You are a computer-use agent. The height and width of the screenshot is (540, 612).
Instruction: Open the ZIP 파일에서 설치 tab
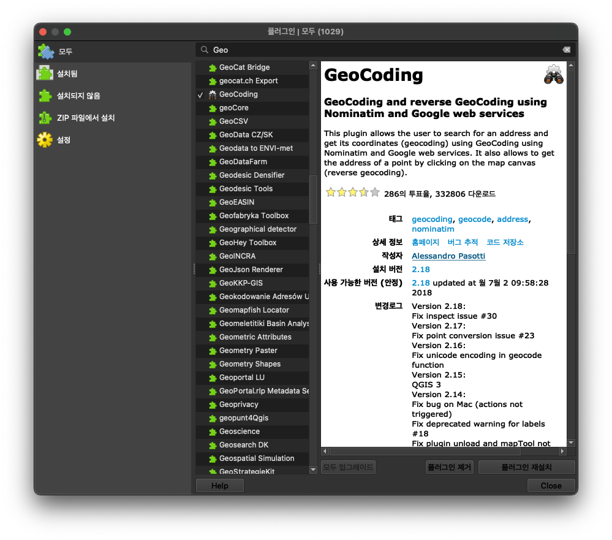[113, 118]
